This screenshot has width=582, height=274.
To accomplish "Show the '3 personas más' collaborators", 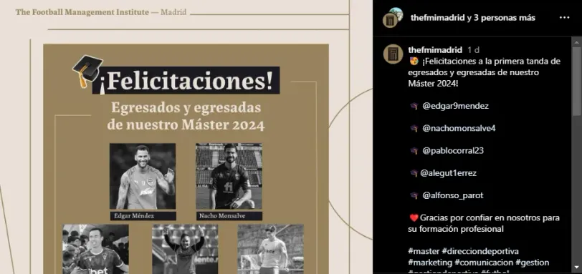I will tap(505, 18).
